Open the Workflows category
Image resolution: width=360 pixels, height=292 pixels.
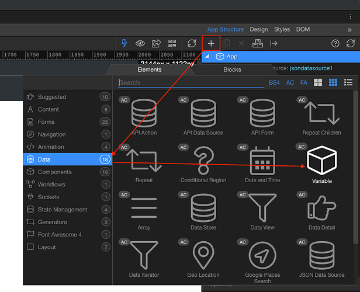tap(68, 185)
